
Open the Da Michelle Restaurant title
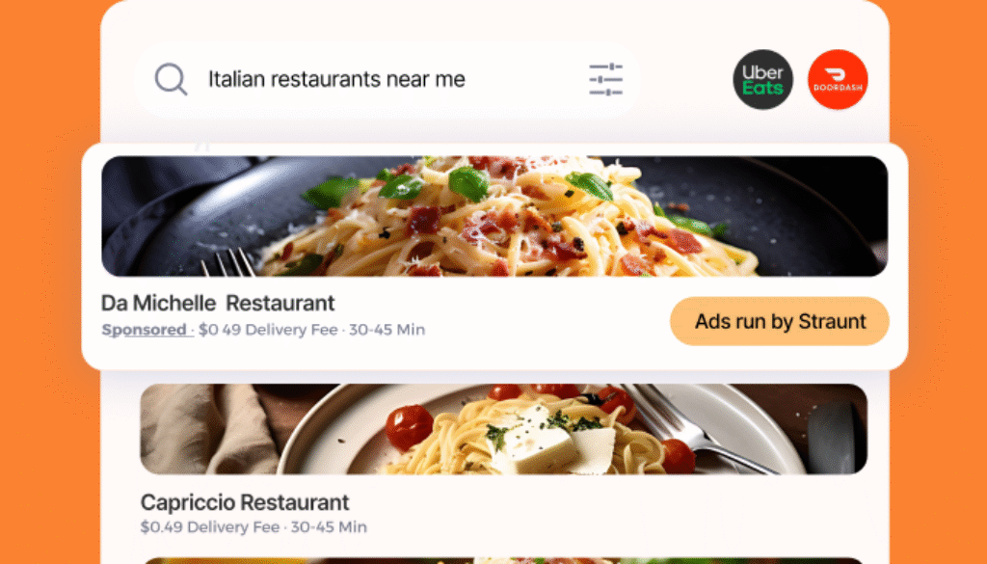pos(218,303)
